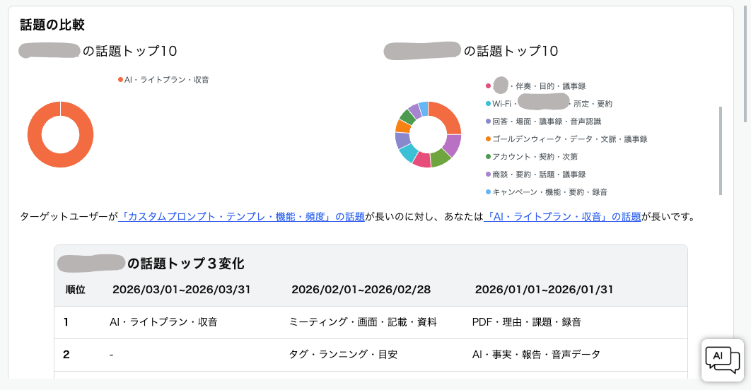This screenshot has height=390, width=751.
Task: Click the タグ・ランニング・目安 cell in row 2
Action: [343, 355]
